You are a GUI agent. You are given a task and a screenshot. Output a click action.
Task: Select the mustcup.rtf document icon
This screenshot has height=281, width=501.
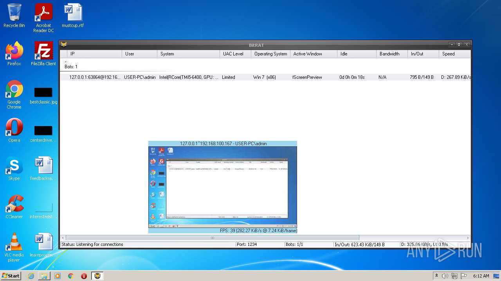coord(73,16)
